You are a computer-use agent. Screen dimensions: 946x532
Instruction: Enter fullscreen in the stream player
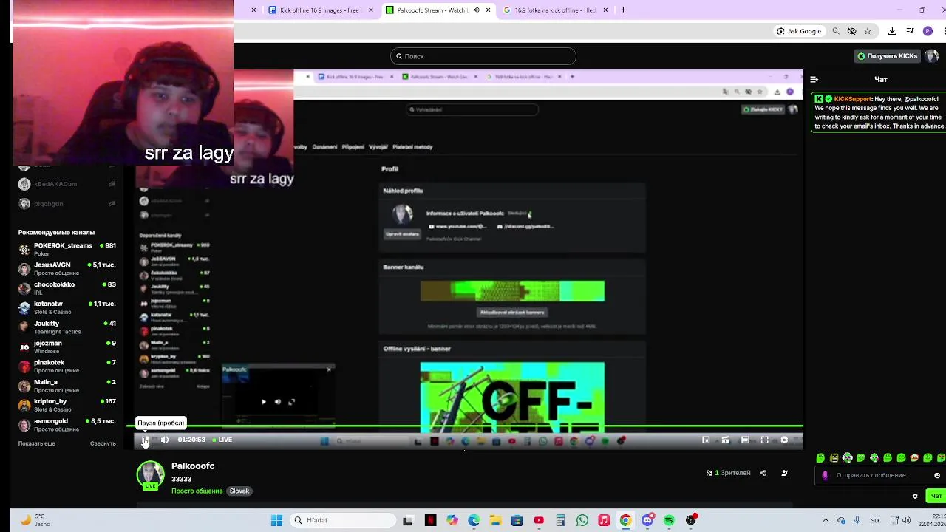click(765, 440)
